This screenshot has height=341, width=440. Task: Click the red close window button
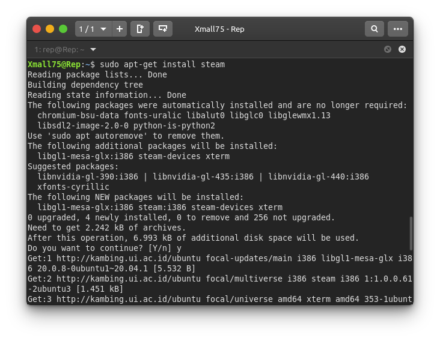coord(37,29)
